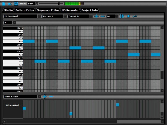Open the grid resolution 4 dropdown
The width and height of the screenshot is (167, 125).
(x=14, y=23)
